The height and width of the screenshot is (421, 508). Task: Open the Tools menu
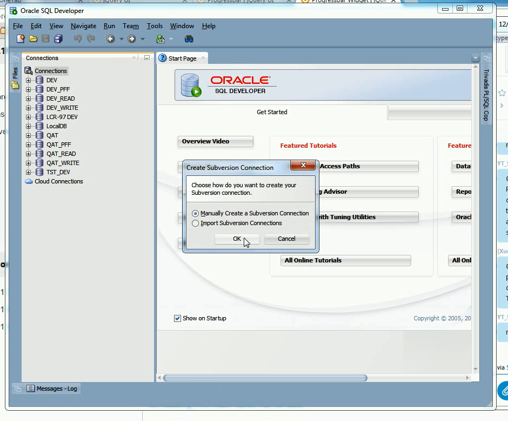(x=155, y=26)
